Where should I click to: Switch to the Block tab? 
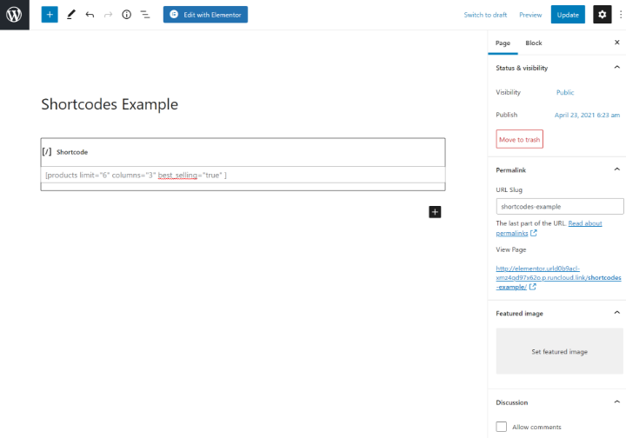pos(533,43)
